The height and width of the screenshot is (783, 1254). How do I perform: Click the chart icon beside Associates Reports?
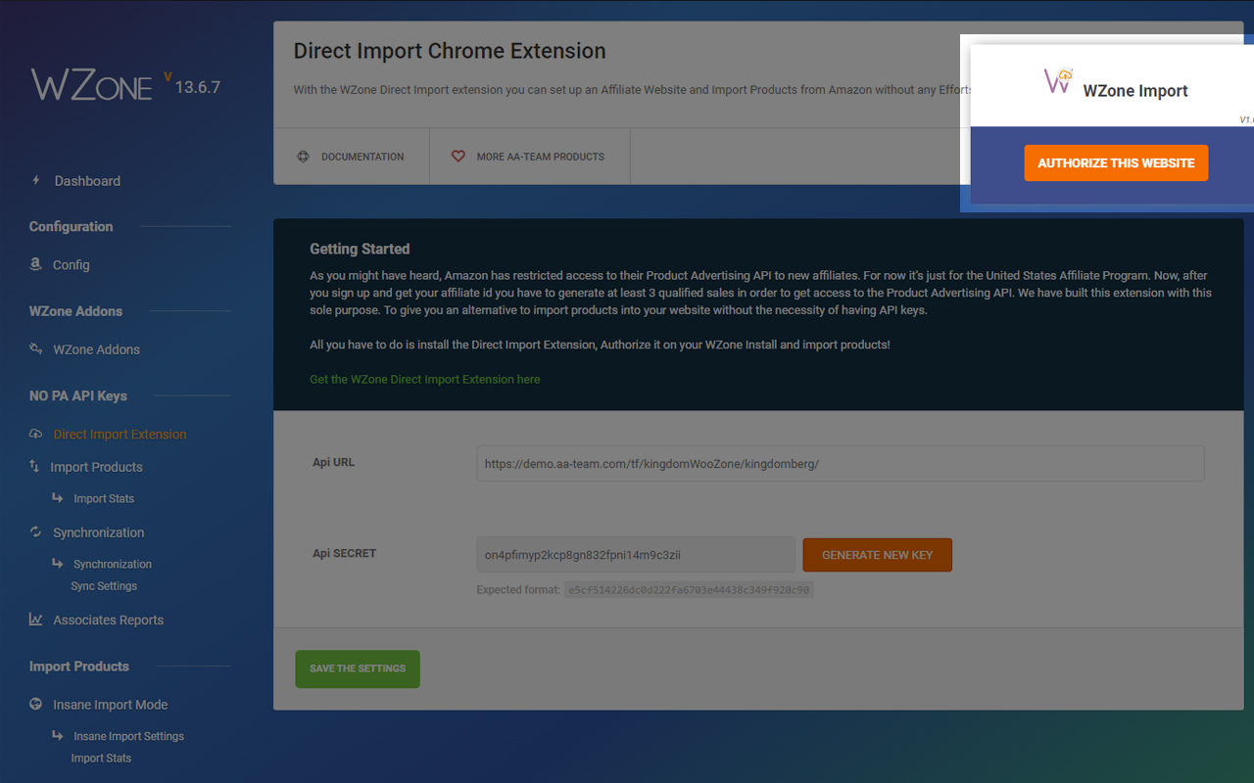pos(35,620)
